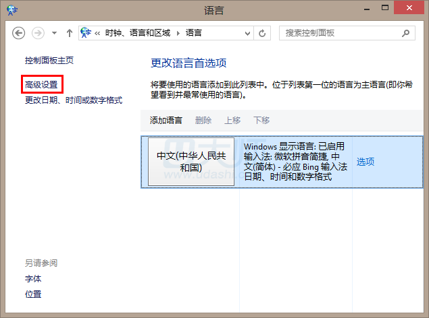Viewport: 429px width, 318px height.
Task: Click the Control Panel icon in the address bar
Action: [86, 33]
